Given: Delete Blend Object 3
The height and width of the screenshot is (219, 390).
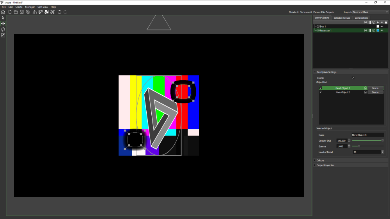Looking at the screenshot, I should coord(375,88).
